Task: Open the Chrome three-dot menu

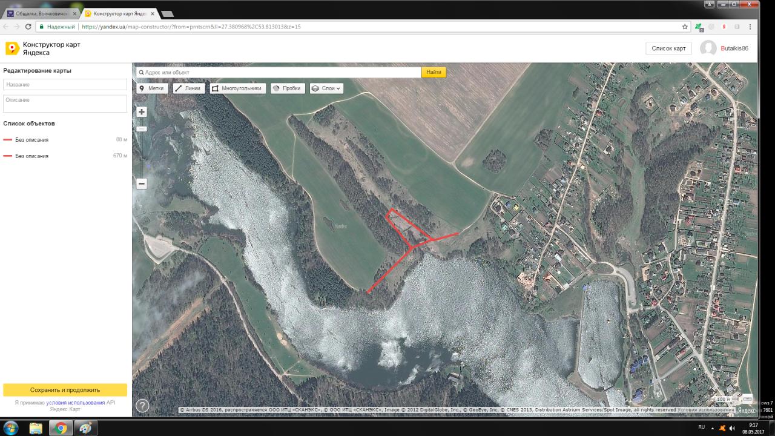Action: click(x=750, y=27)
